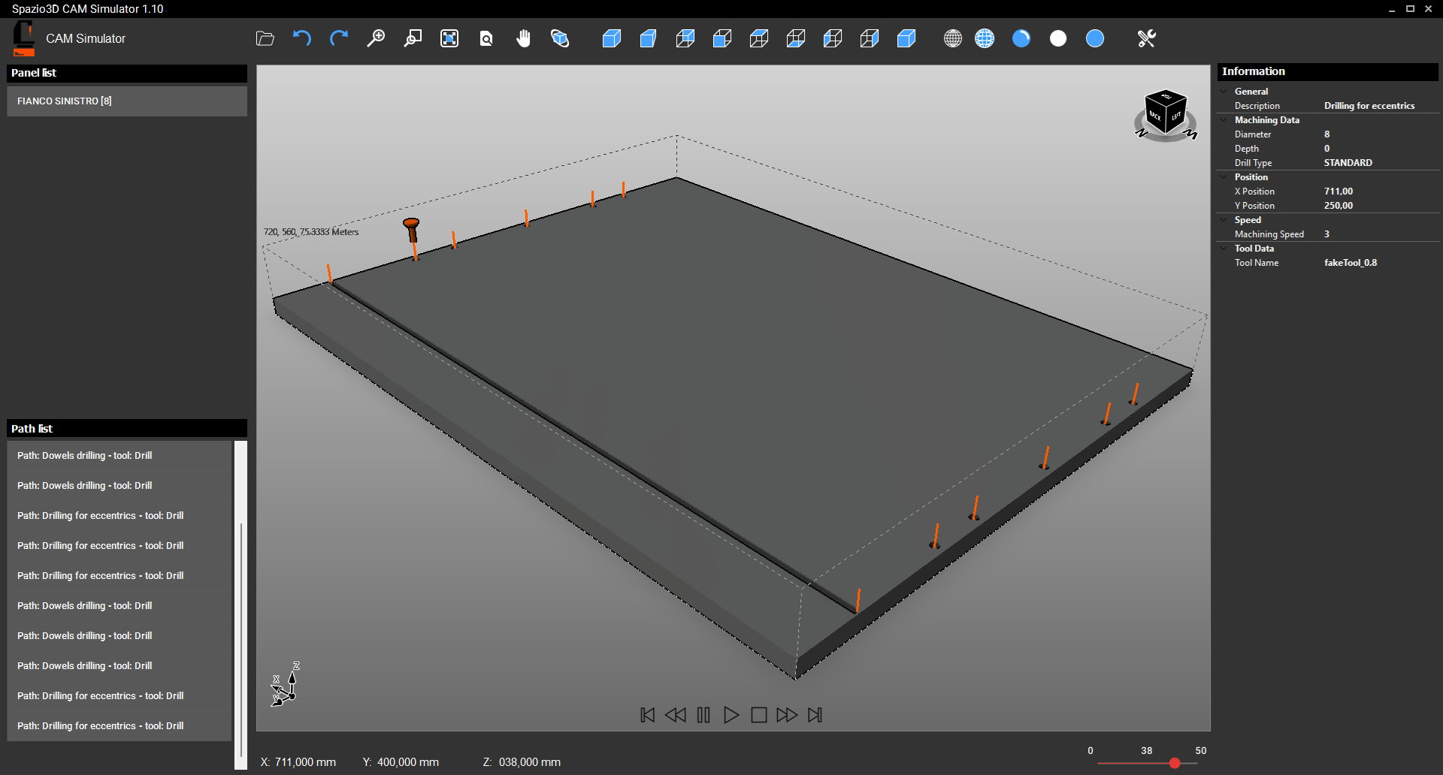Select the pan hand tool
The width and height of the screenshot is (1443, 775).
[523, 38]
